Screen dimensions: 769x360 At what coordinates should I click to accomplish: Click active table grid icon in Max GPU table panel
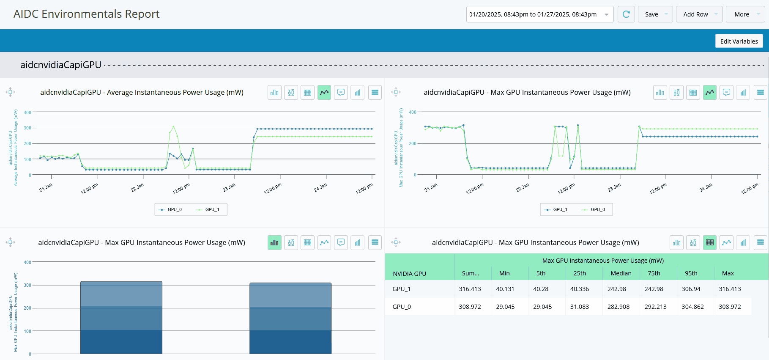tap(710, 243)
